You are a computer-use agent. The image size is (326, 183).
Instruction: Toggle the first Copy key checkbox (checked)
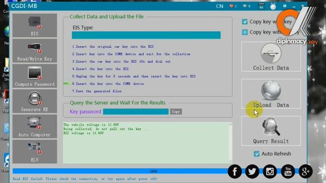coord(244,21)
